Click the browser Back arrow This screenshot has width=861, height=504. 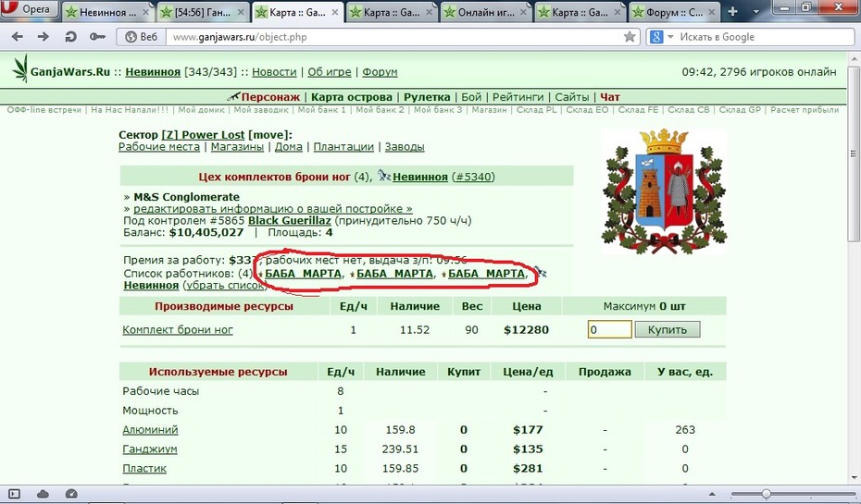click(x=17, y=37)
